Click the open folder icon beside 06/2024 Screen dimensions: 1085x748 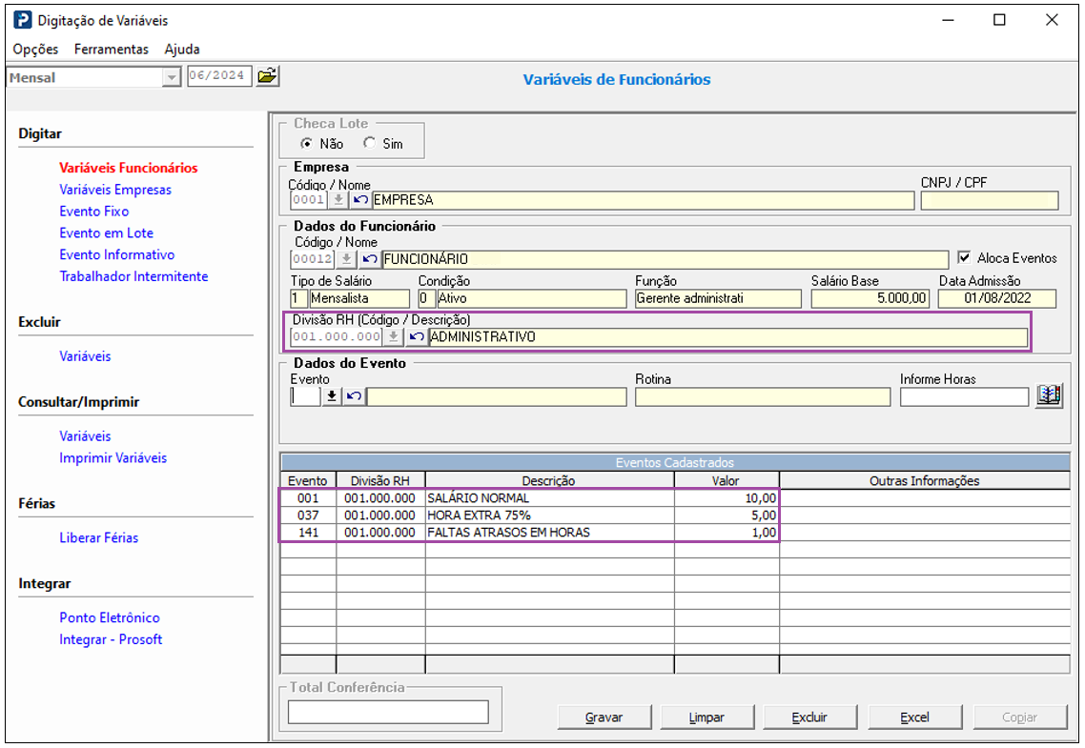coord(267,75)
